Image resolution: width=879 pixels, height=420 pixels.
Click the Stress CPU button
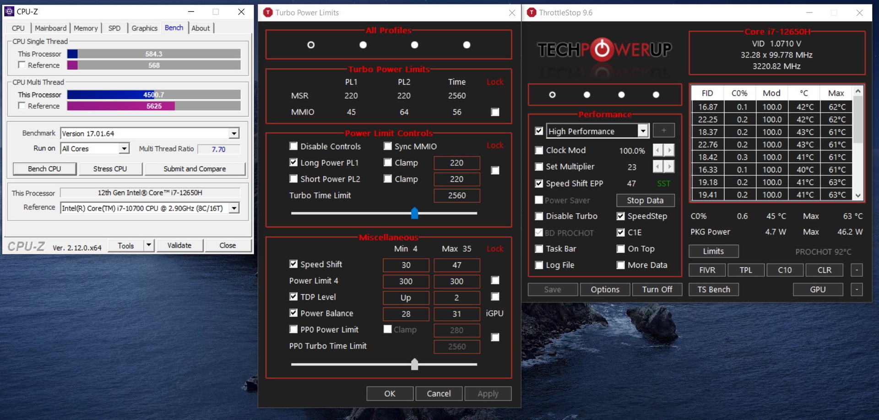(x=110, y=169)
